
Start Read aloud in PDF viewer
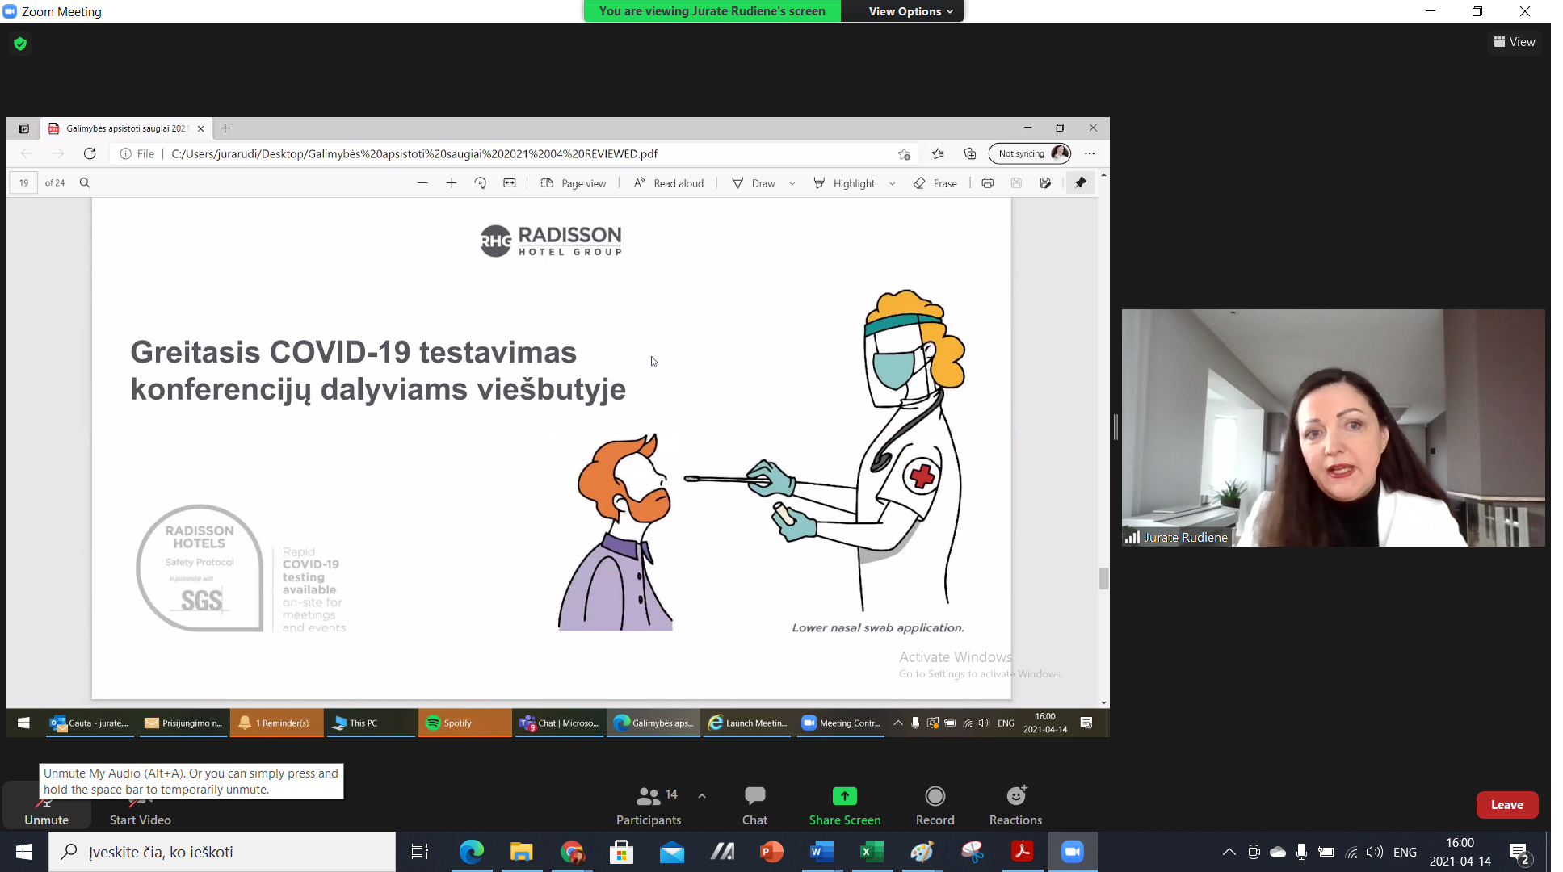(668, 183)
